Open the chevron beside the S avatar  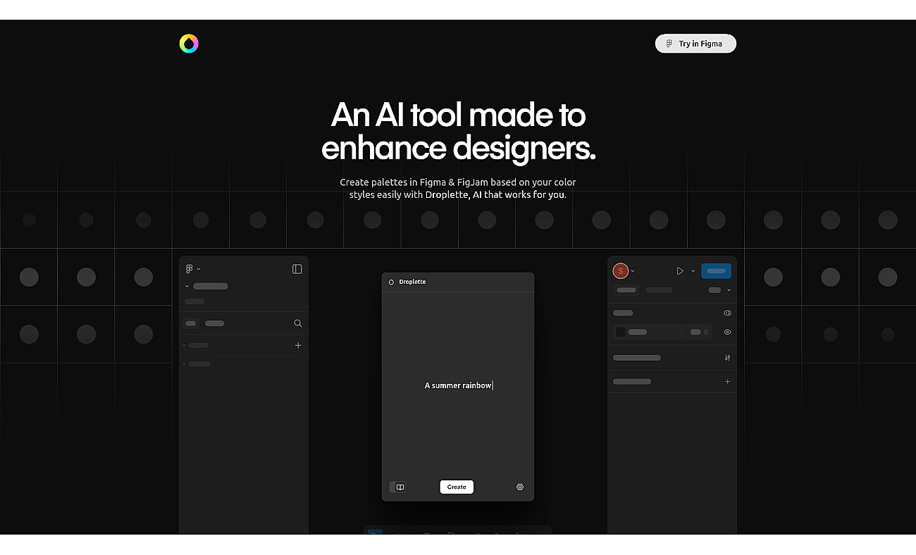(633, 271)
